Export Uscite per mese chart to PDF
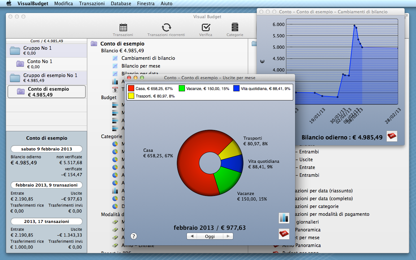Image resolution: width=416 pixels, height=260 pixels. point(284,234)
